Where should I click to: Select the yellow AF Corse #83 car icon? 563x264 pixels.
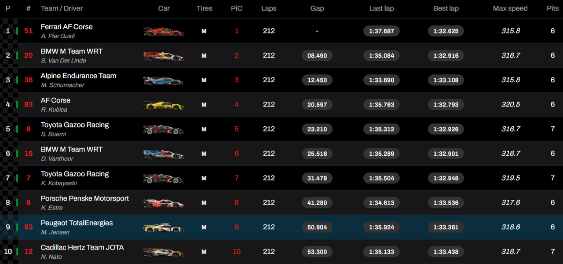(164, 105)
